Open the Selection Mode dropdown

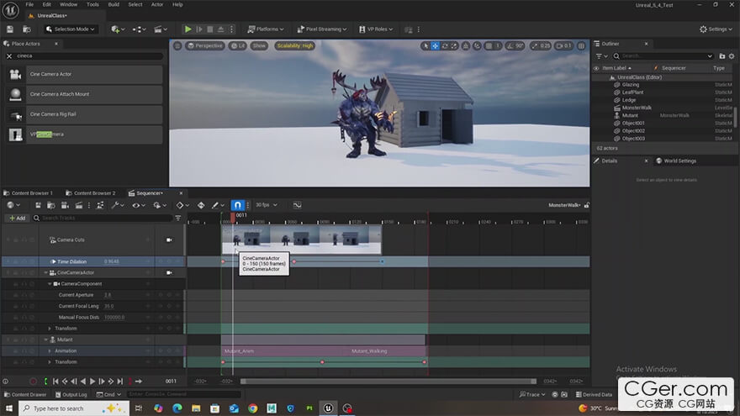(x=72, y=29)
